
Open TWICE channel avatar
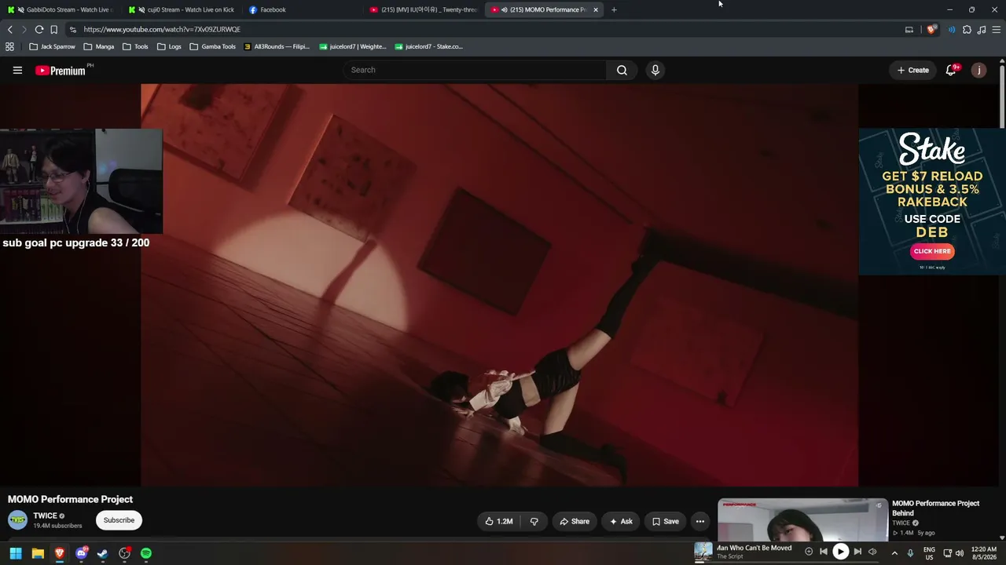click(17, 520)
